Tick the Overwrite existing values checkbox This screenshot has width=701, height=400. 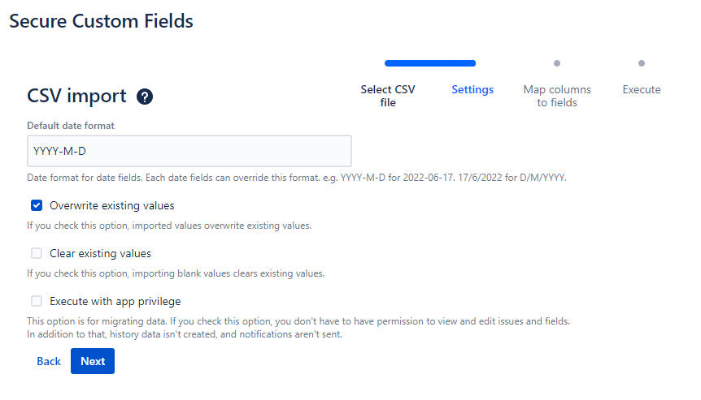[37, 205]
